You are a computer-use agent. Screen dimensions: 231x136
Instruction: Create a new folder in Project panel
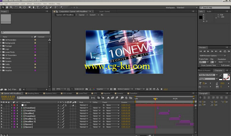pyautogui.click(x=5, y=90)
